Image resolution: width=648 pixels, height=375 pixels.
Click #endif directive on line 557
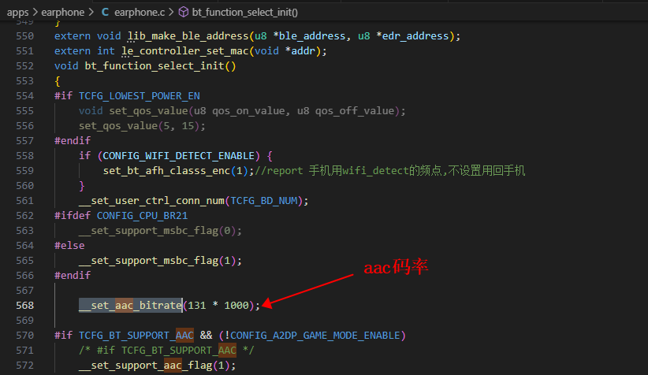tap(73, 141)
